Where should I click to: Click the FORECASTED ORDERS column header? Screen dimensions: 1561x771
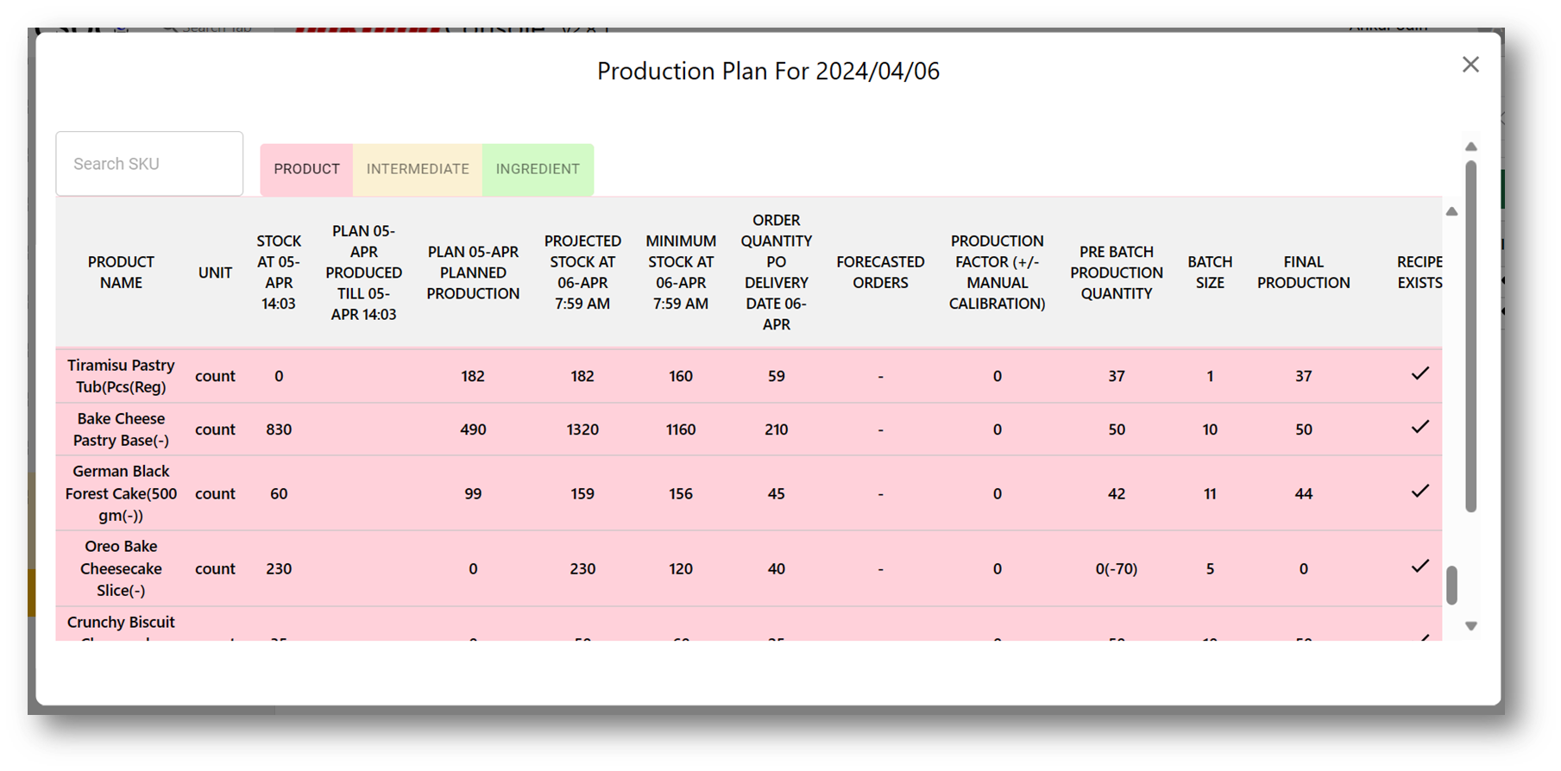pyautogui.click(x=880, y=273)
